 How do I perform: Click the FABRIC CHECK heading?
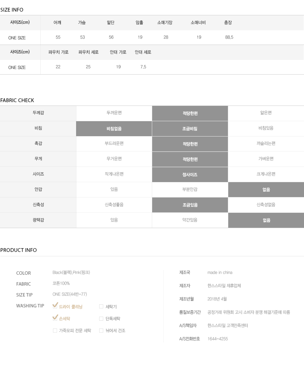pos(17,100)
